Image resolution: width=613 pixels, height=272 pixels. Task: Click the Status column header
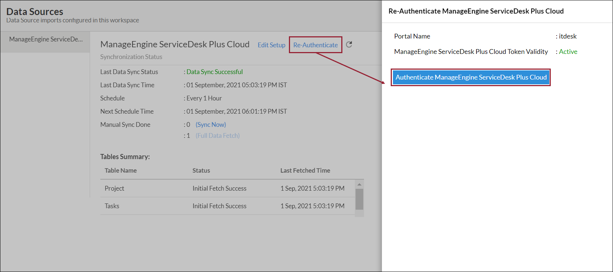click(x=201, y=170)
